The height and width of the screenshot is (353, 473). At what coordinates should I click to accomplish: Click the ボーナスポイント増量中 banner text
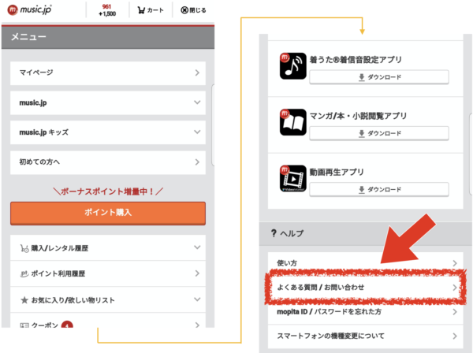tap(108, 191)
